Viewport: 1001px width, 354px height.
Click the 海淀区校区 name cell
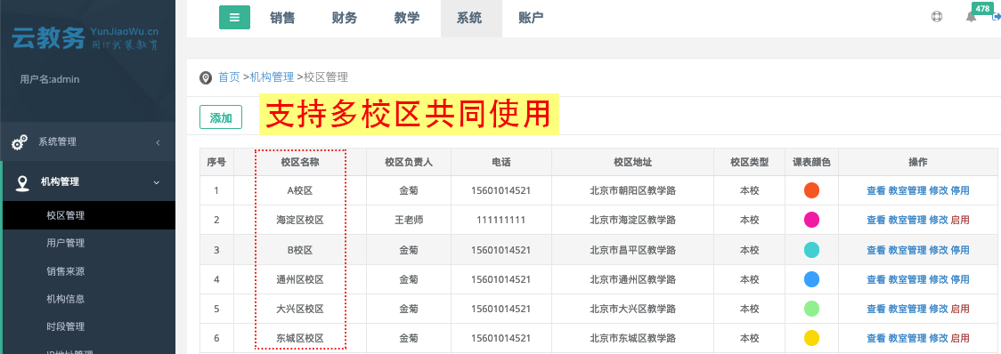pyautogui.click(x=300, y=220)
